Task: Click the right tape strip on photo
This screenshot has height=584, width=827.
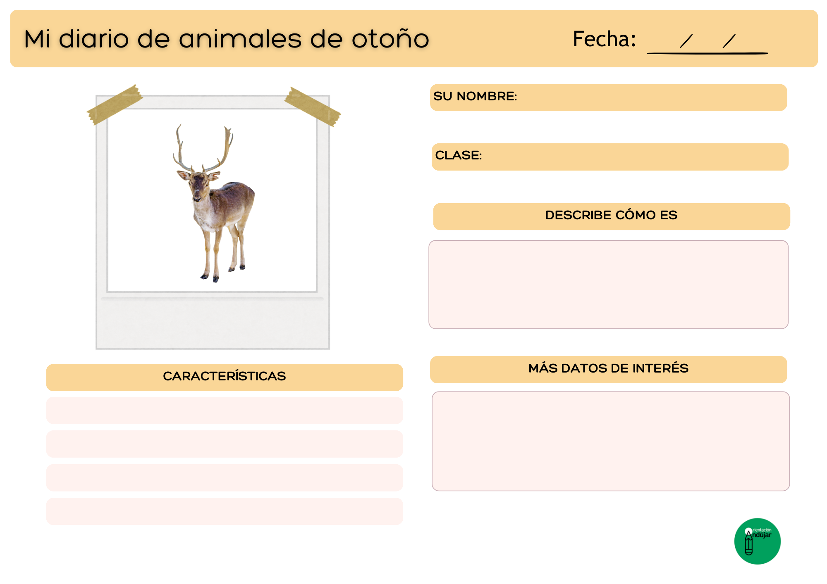Action: pyautogui.click(x=313, y=107)
